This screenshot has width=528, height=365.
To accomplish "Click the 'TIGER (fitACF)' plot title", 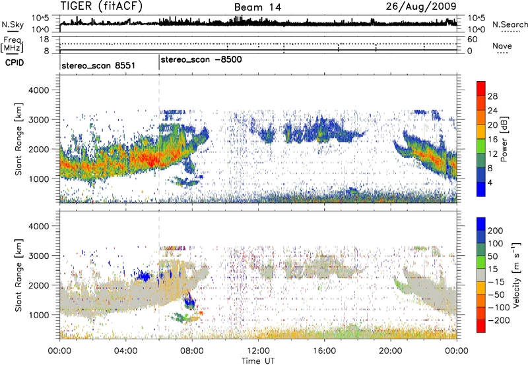I will click(x=102, y=7).
